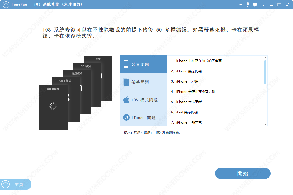Click the Apple logo icon beside iOS 模式問題
The height and width of the screenshot is (195, 293).
click(x=126, y=100)
